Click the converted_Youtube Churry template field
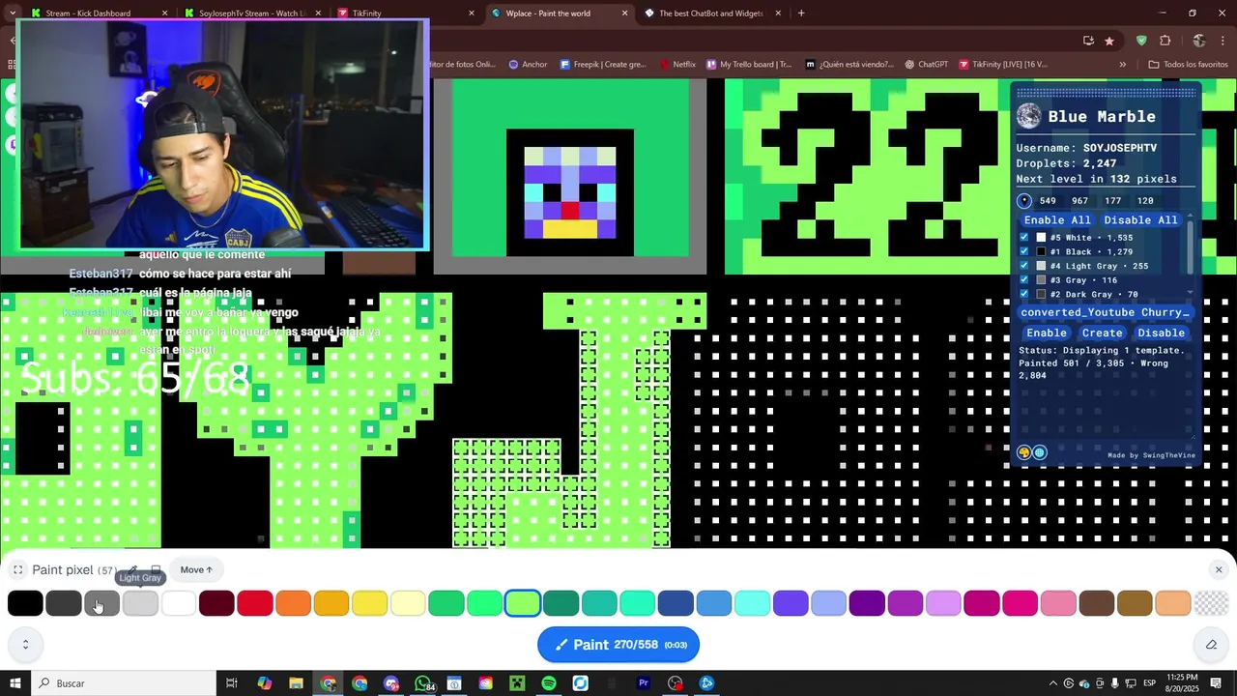Viewport: 1237px width, 696px height. coord(1105,312)
